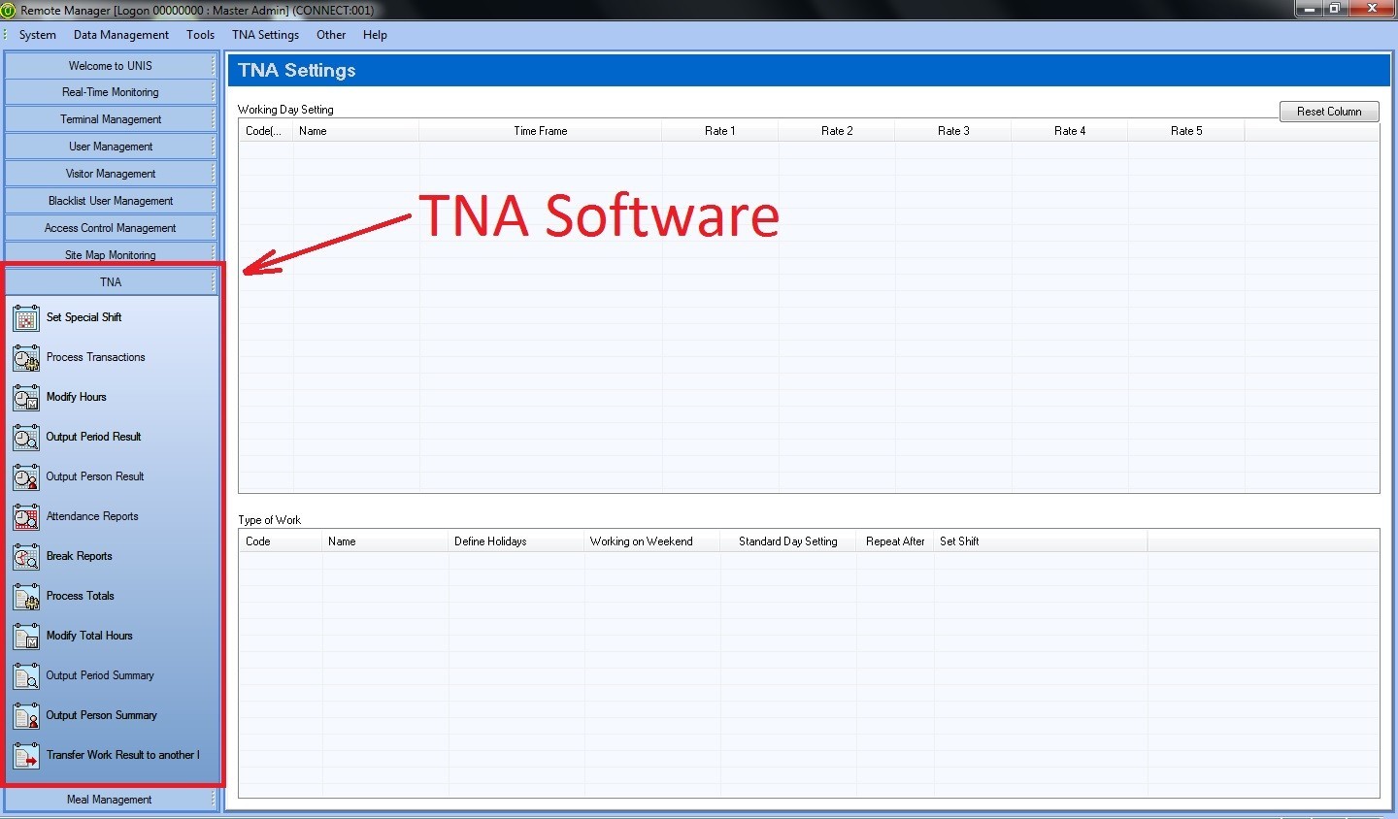The image size is (1398, 819).
Task: Expand the Meal Management section
Action: pyautogui.click(x=110, y=800)
